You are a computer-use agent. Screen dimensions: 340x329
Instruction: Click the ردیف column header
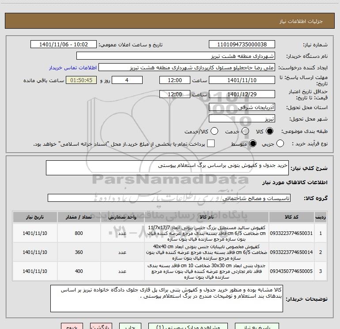tap(321, 217)
